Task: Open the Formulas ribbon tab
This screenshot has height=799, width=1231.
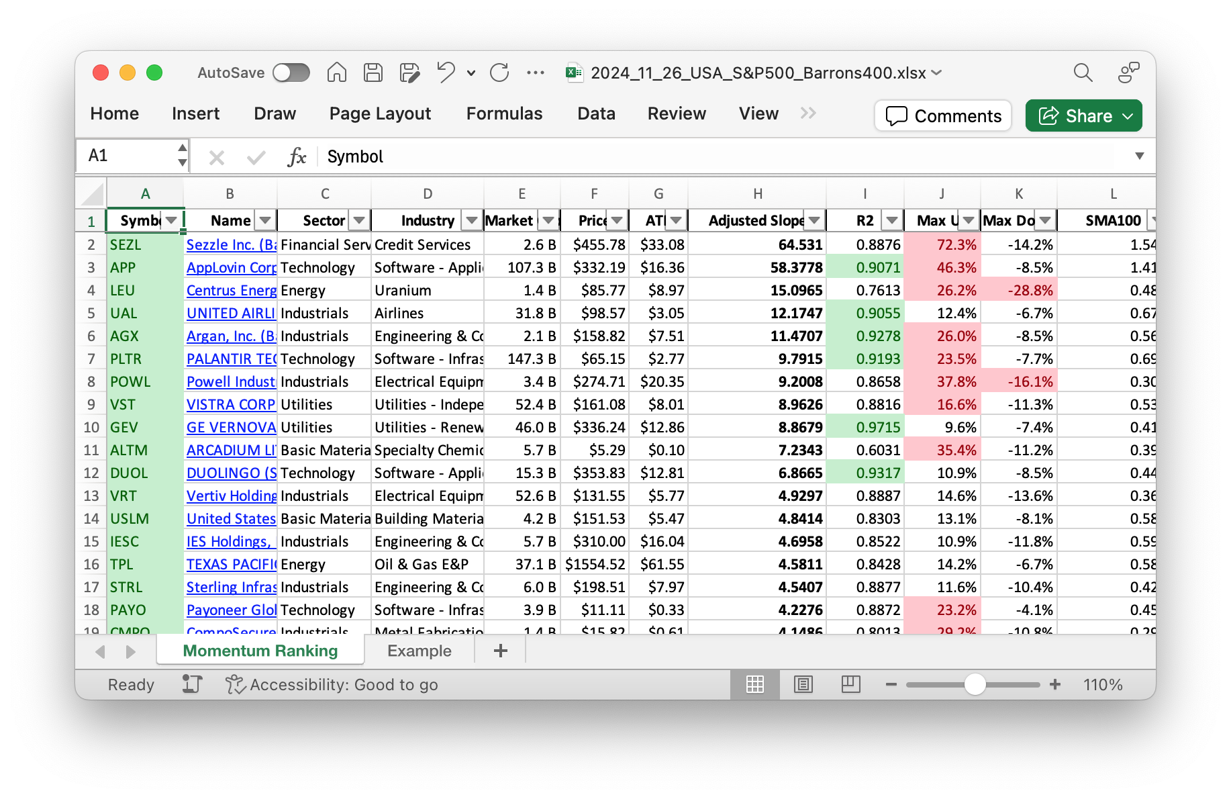Action: coord(504,113)
